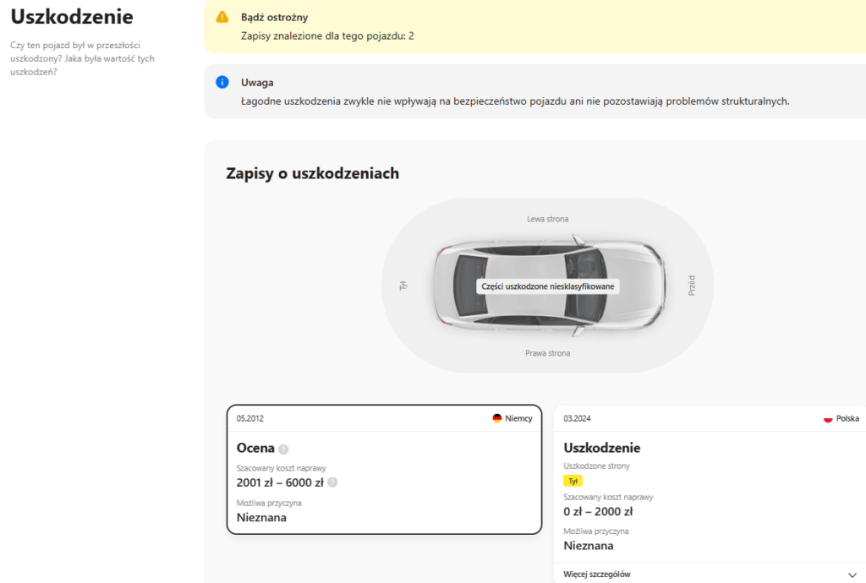Image resolution: width=866 pixels, height=583 pixels.
Task: Open the help icon next to Ocena
Action: click(x=284, y=450)
